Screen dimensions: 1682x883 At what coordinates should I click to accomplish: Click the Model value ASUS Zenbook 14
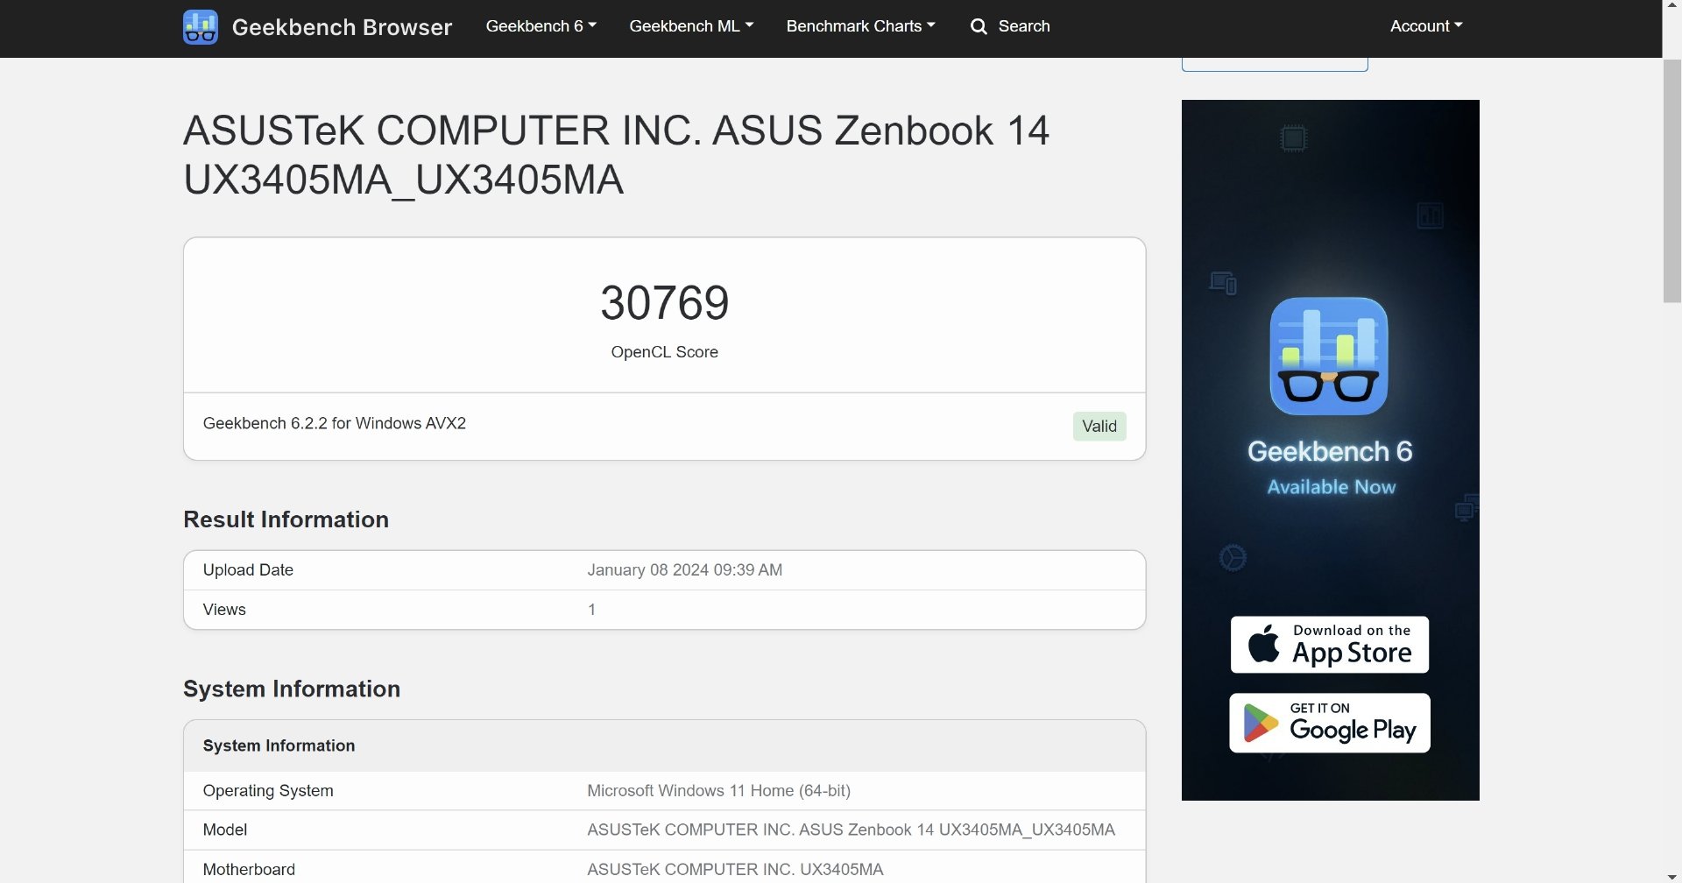pos(852,830)
